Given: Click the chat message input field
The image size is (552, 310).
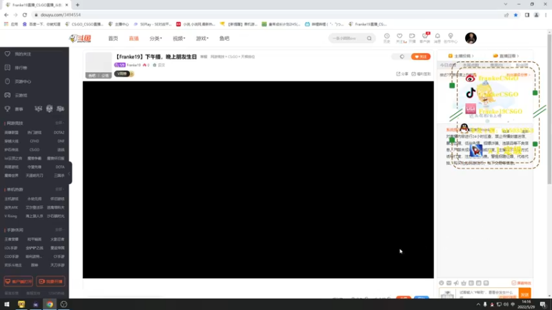Looking at the screenshot, I should pyautogui.click(x=487, y=293).
